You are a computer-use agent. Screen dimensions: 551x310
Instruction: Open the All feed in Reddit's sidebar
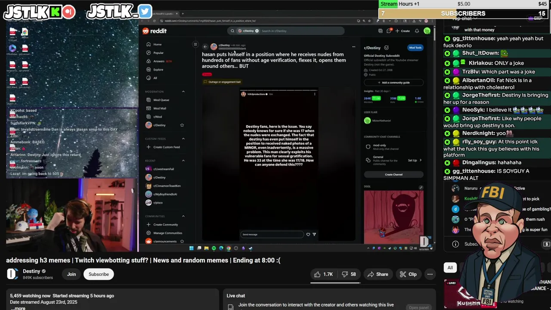(x=152, y=78)
